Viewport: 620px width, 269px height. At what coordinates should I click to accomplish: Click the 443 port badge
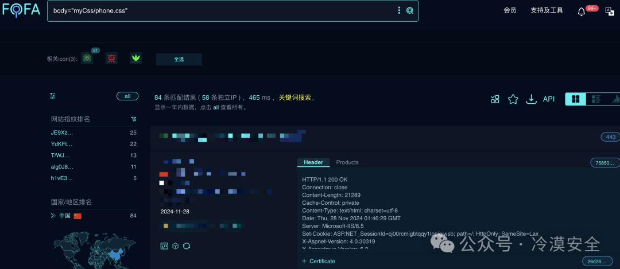[x=610, y=137]
